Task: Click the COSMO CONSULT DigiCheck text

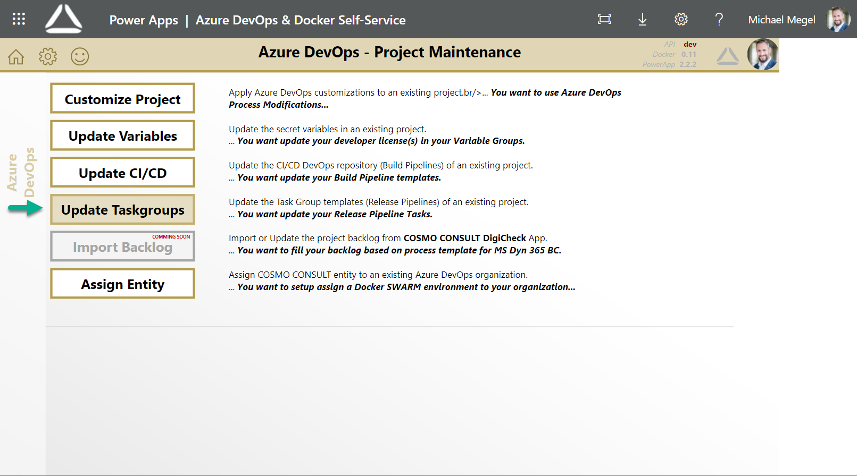Action: coord(465,238)
